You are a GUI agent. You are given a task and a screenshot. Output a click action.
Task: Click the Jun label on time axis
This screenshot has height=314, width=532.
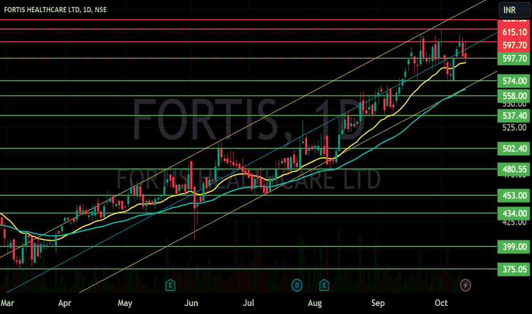point(191,303)
